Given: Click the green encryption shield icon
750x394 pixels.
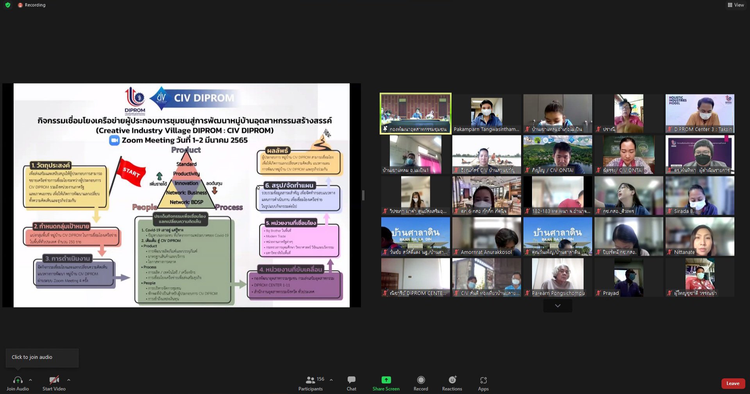Looking at the screenshot, I should point(8,5).
